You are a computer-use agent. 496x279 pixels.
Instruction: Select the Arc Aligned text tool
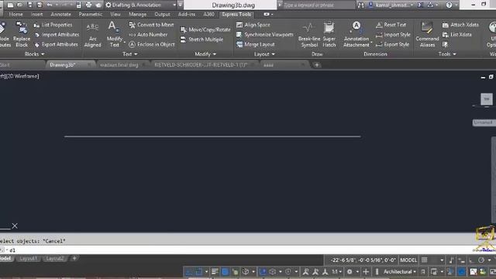pyautogui.click(x=92, y=34)
